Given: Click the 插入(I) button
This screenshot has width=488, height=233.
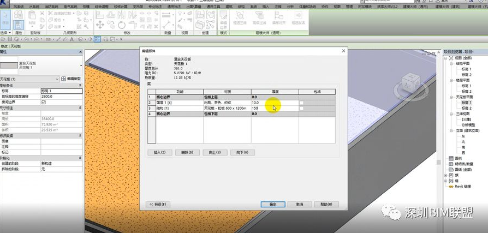Looking at the screenshot, I should pos(159,152).
